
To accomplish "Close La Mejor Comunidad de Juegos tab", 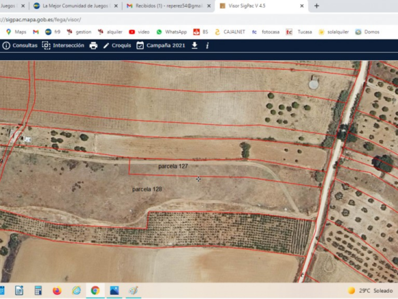I will coord(116,6).
